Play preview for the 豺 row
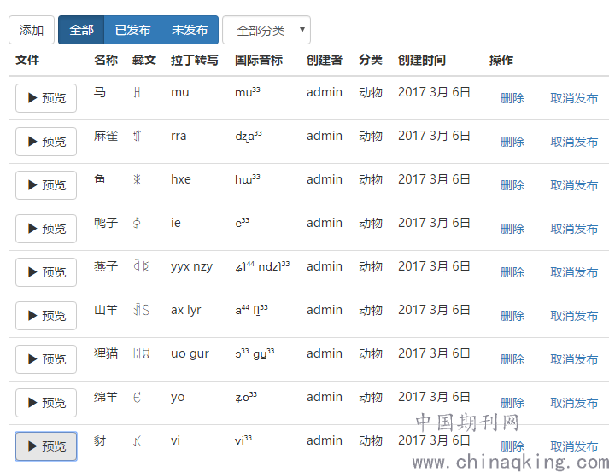The width and height of the screenshot is (609, 472). pyautogui.click(x=46, y=446)
